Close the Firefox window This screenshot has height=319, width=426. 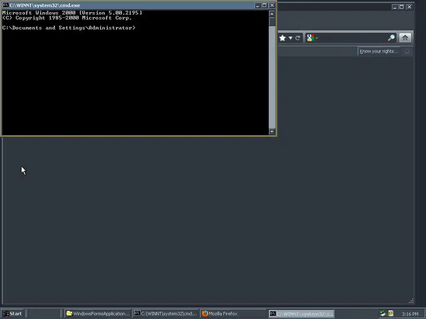tap(409, 7)
